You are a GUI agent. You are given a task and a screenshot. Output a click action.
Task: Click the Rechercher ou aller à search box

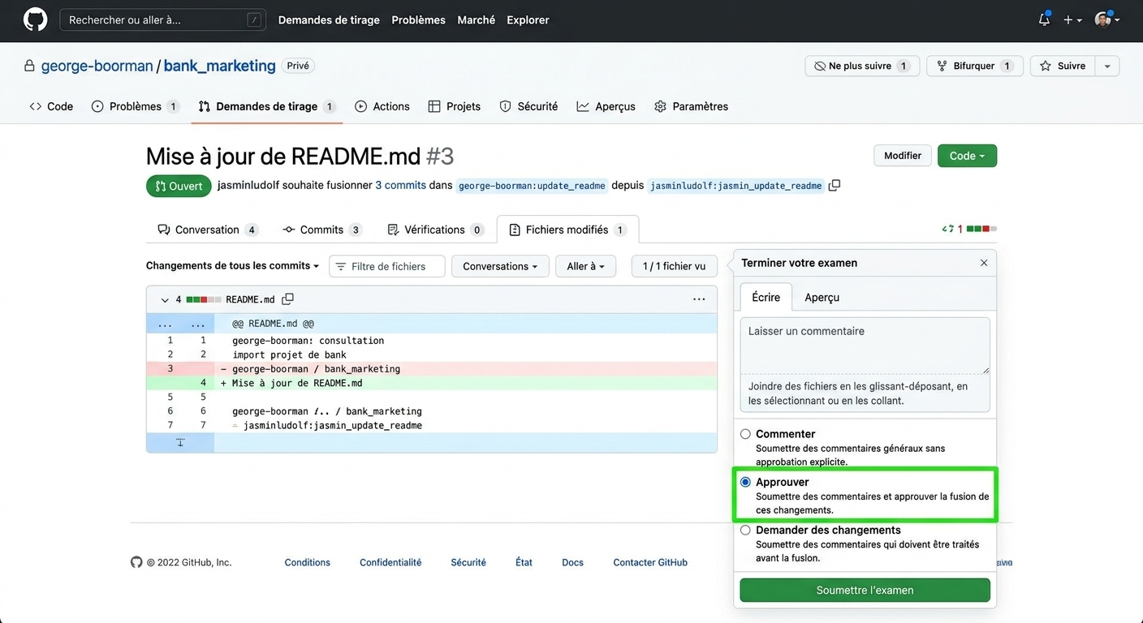click(162, 19)
